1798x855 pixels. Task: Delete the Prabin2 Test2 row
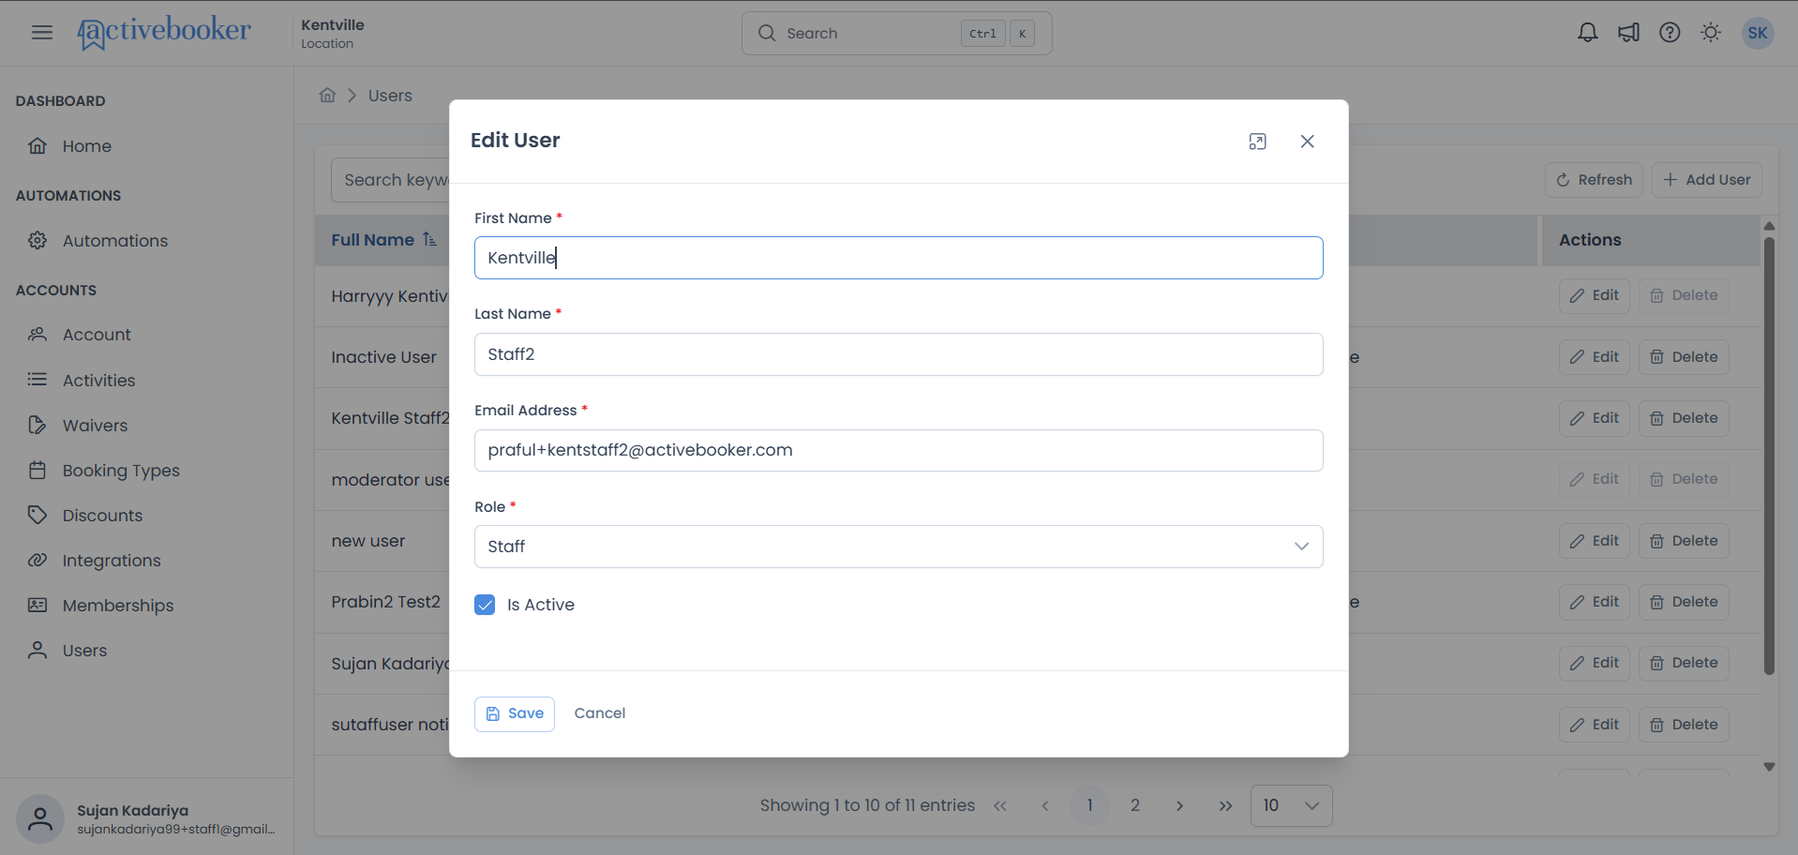pos(1684,602)
